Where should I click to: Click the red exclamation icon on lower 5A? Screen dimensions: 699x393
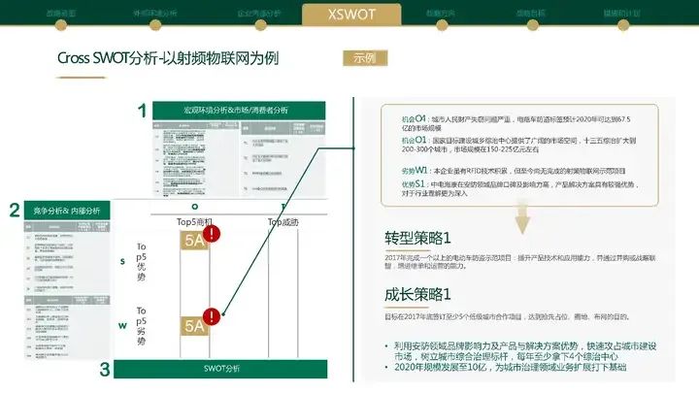pos(212,316)
